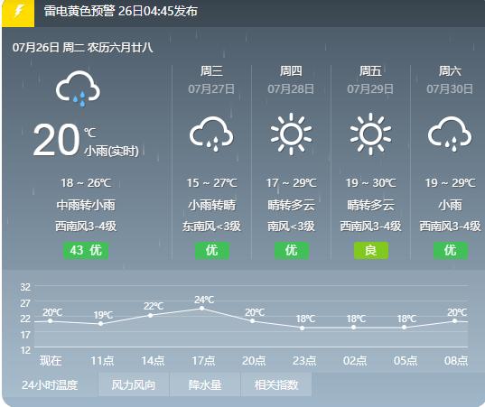The width and height of the screenshot is (485, 407).
Task: Click the 32 value on temperature axis
Action: 25,287
